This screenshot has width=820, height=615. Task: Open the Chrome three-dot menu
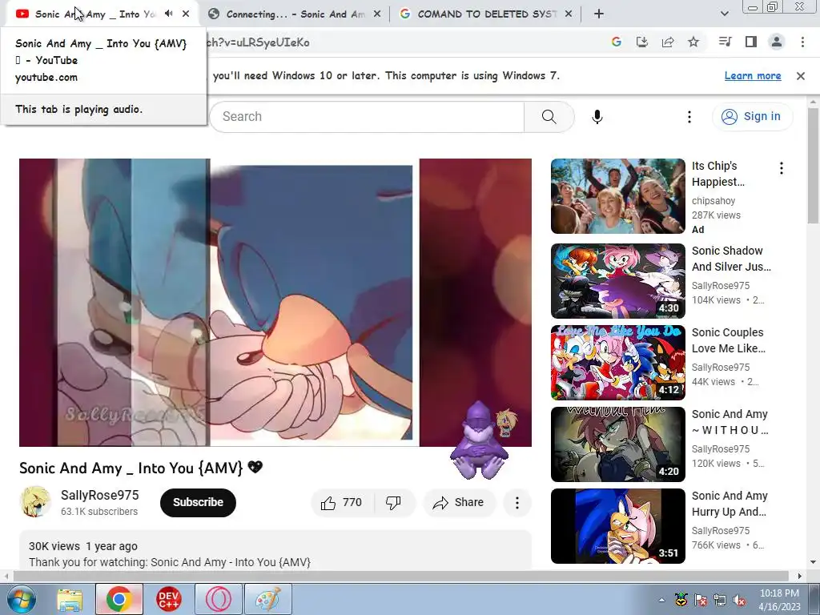802,42
